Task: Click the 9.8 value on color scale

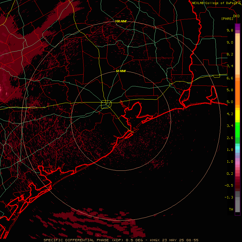Action: tap(230, 30)
